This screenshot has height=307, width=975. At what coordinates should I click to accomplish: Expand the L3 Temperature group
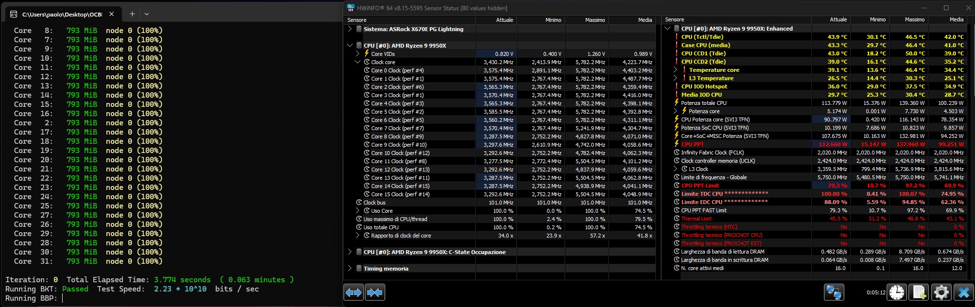[x=675, y=78]
